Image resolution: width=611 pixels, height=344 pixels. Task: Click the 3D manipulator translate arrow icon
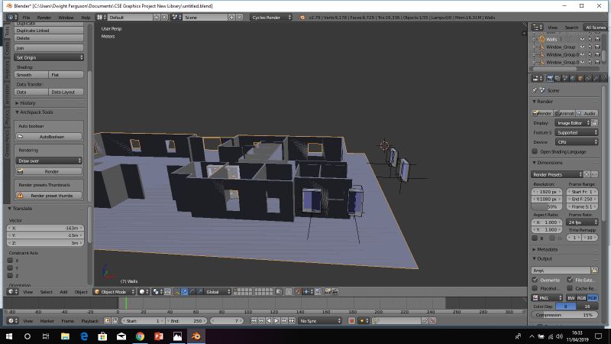point(184,291)
